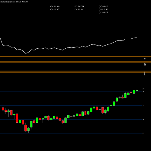The width and height of the screenshot is (151, 151).
Task: Click the green candle with the long lower wick near 31
Action: pyautogui.click(x=114, y=104)
